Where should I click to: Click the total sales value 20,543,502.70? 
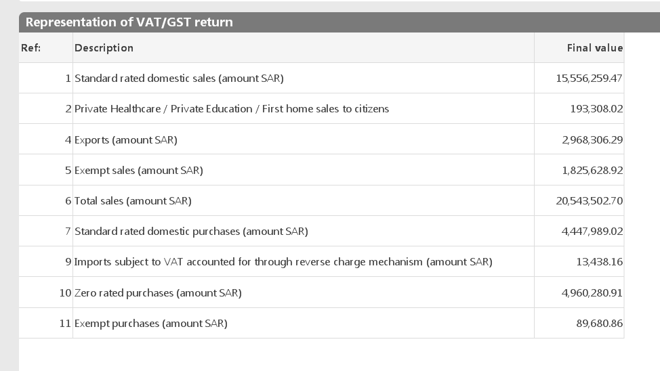(589, 201)
